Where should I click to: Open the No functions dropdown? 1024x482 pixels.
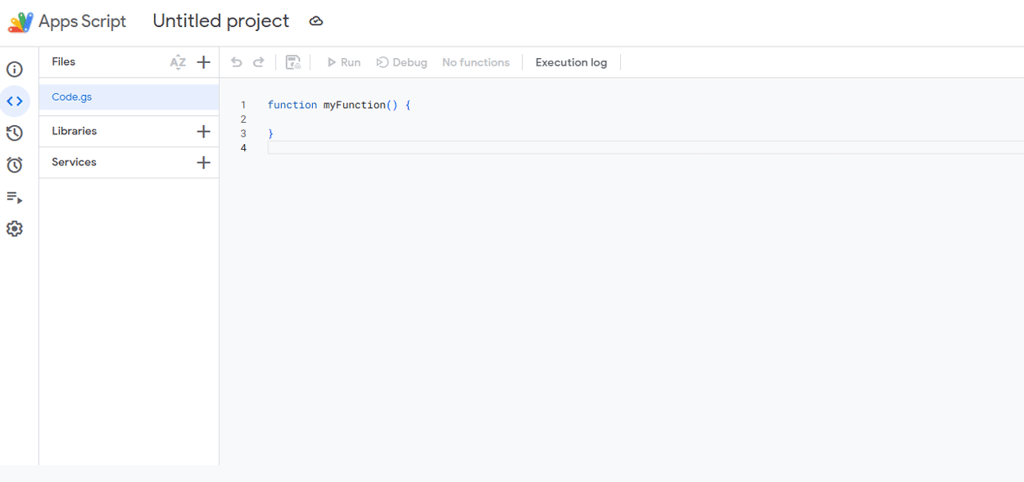(476, 61)
